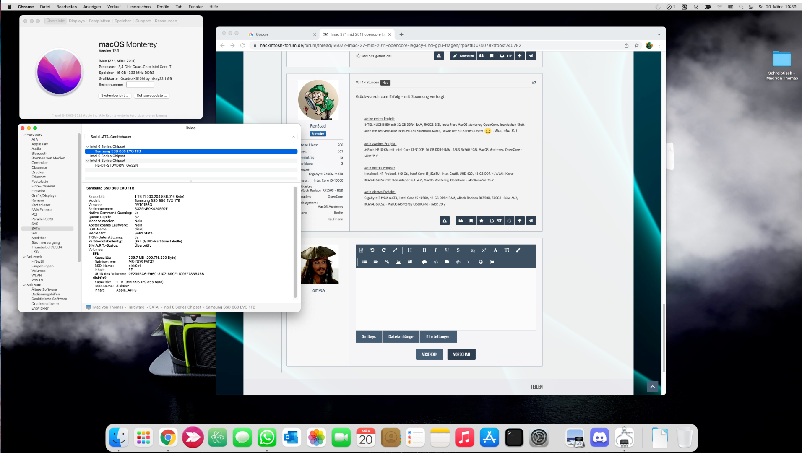Click the flag icon in editor toolbar
Image resolution: width=802 pixels, height=453 pixels.
(x=492, y=262)
